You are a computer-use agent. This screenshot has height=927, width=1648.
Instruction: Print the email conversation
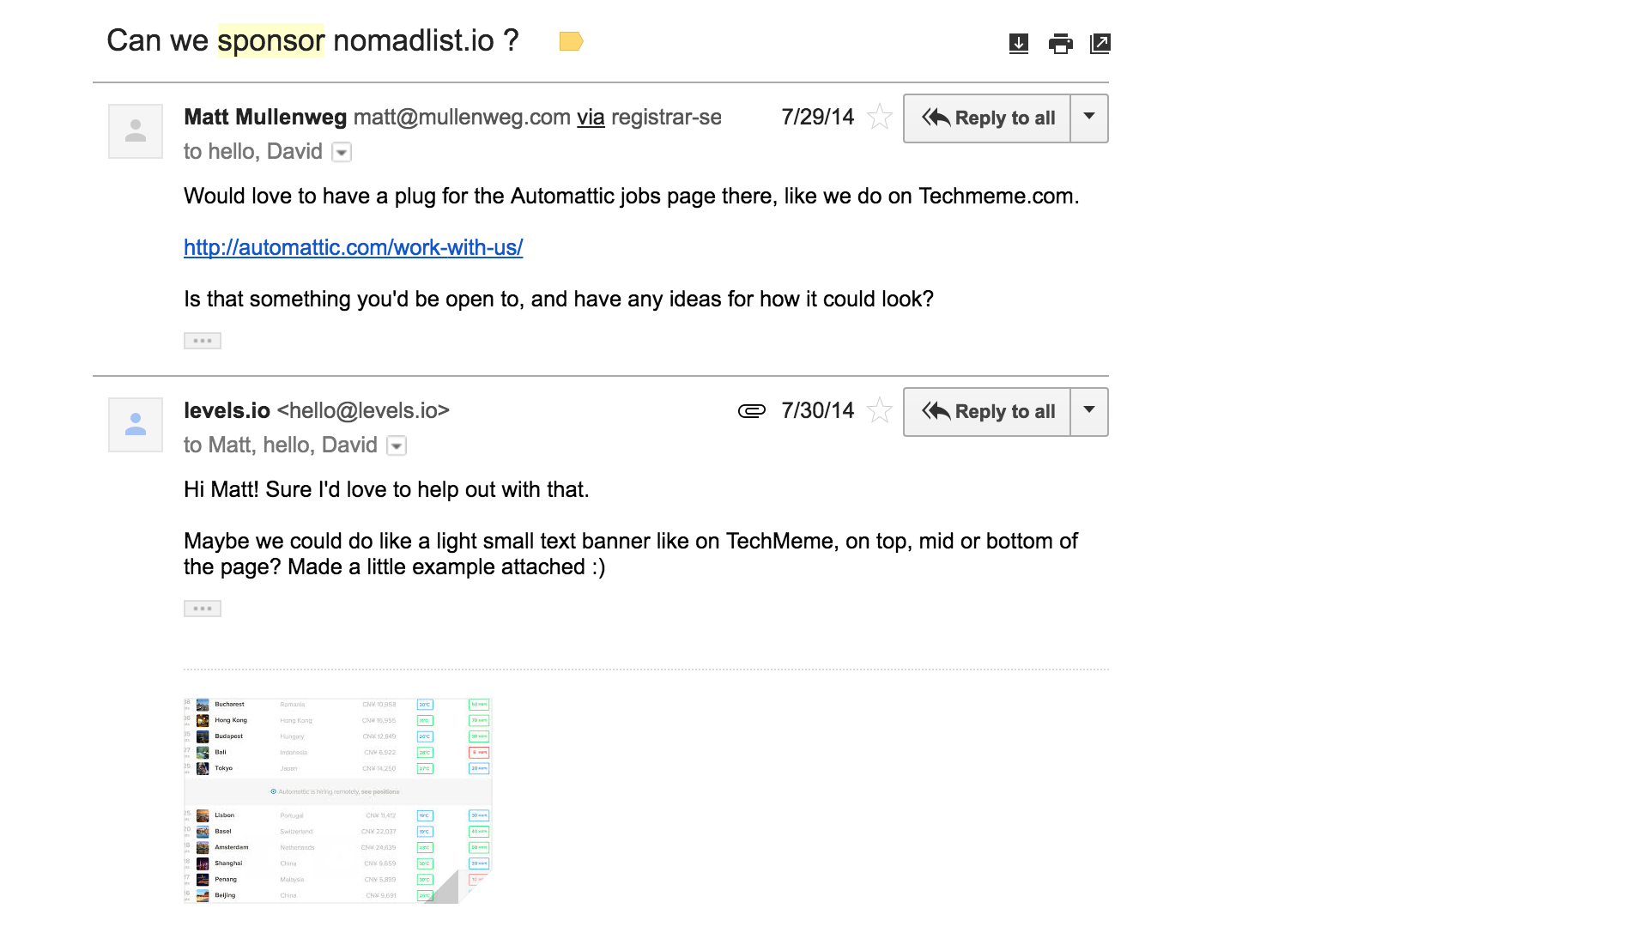pyautogui.click(x=1061, y=44)
